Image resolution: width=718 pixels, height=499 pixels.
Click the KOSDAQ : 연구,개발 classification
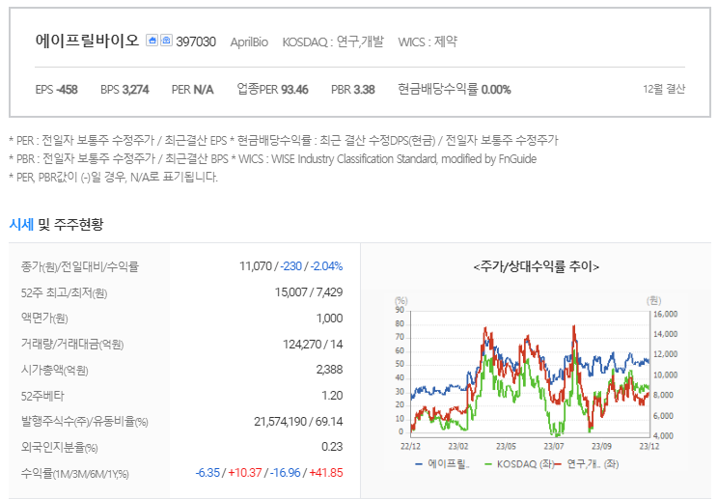333,42
